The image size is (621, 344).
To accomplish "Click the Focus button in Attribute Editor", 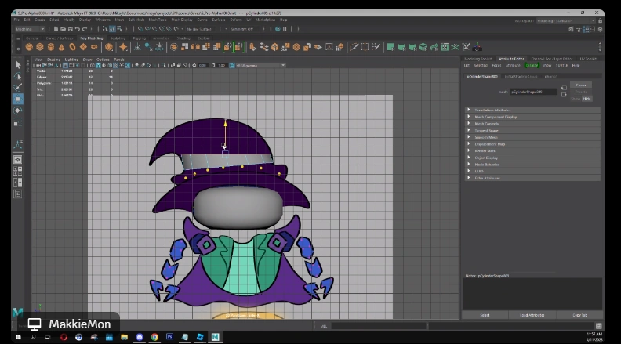I will [x=580, y=85].
